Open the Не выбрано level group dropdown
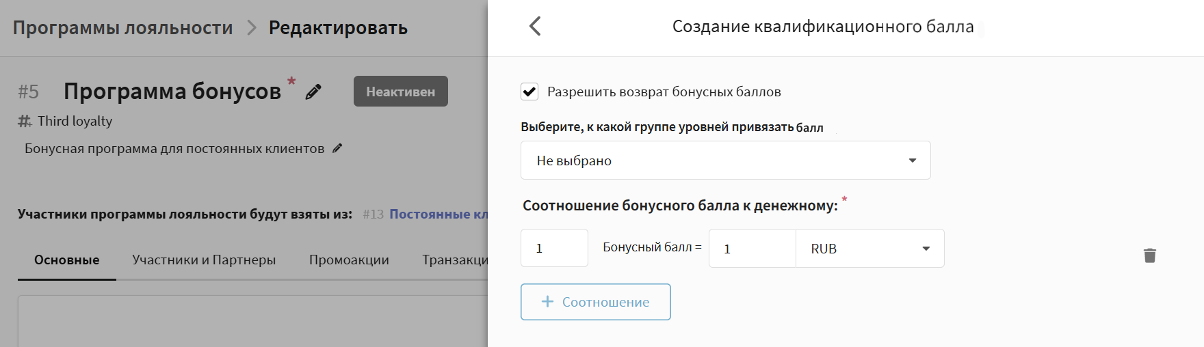The image size is (1204, 347). point(725,161)
